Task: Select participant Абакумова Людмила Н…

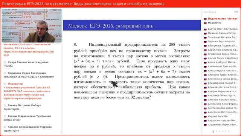Action: pos(223,46)
